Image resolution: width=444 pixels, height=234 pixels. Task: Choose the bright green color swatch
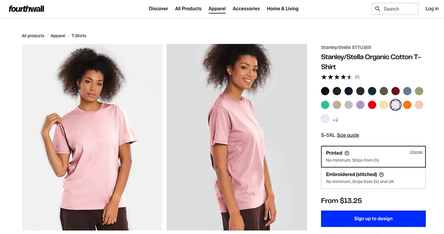click(x=325, y=105)
